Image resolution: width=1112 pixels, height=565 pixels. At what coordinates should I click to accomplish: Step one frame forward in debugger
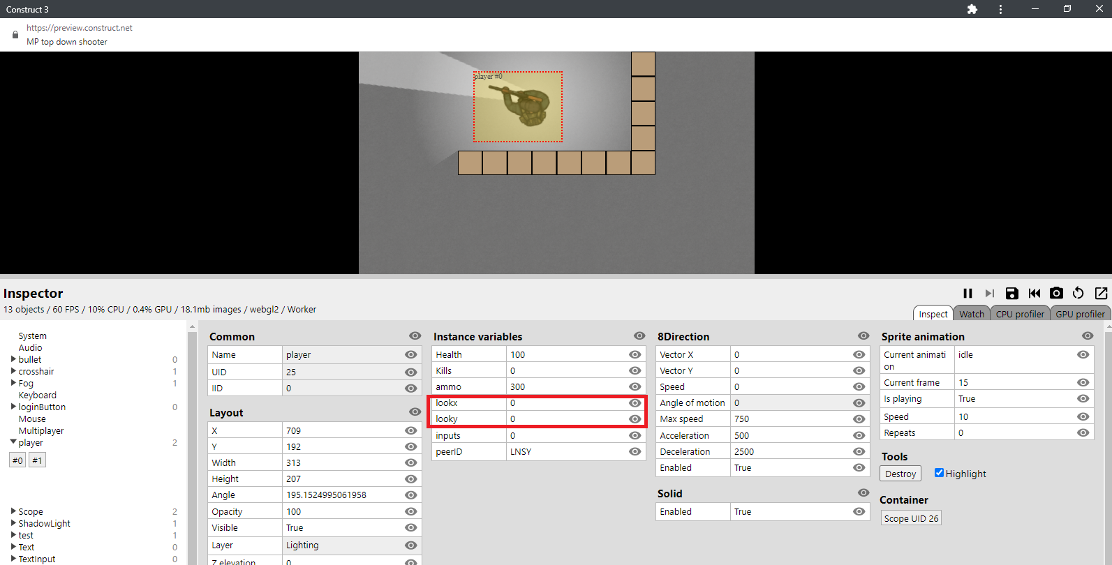coord(990,293)
